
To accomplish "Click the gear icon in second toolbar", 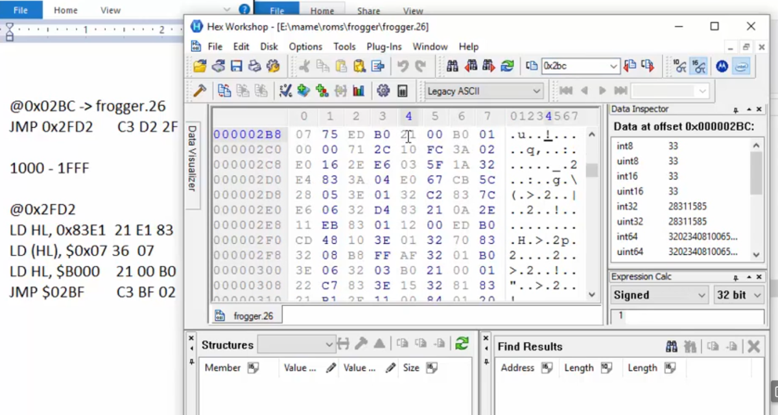I will (x=383, y=91).
